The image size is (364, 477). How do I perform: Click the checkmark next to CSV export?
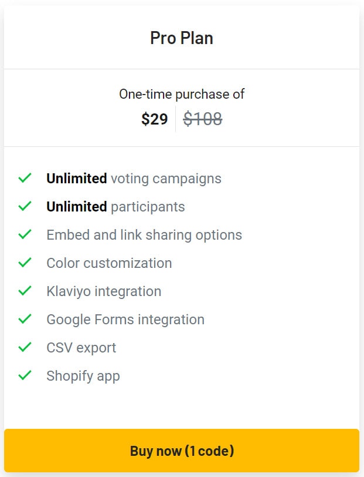[x=25, y=347]
